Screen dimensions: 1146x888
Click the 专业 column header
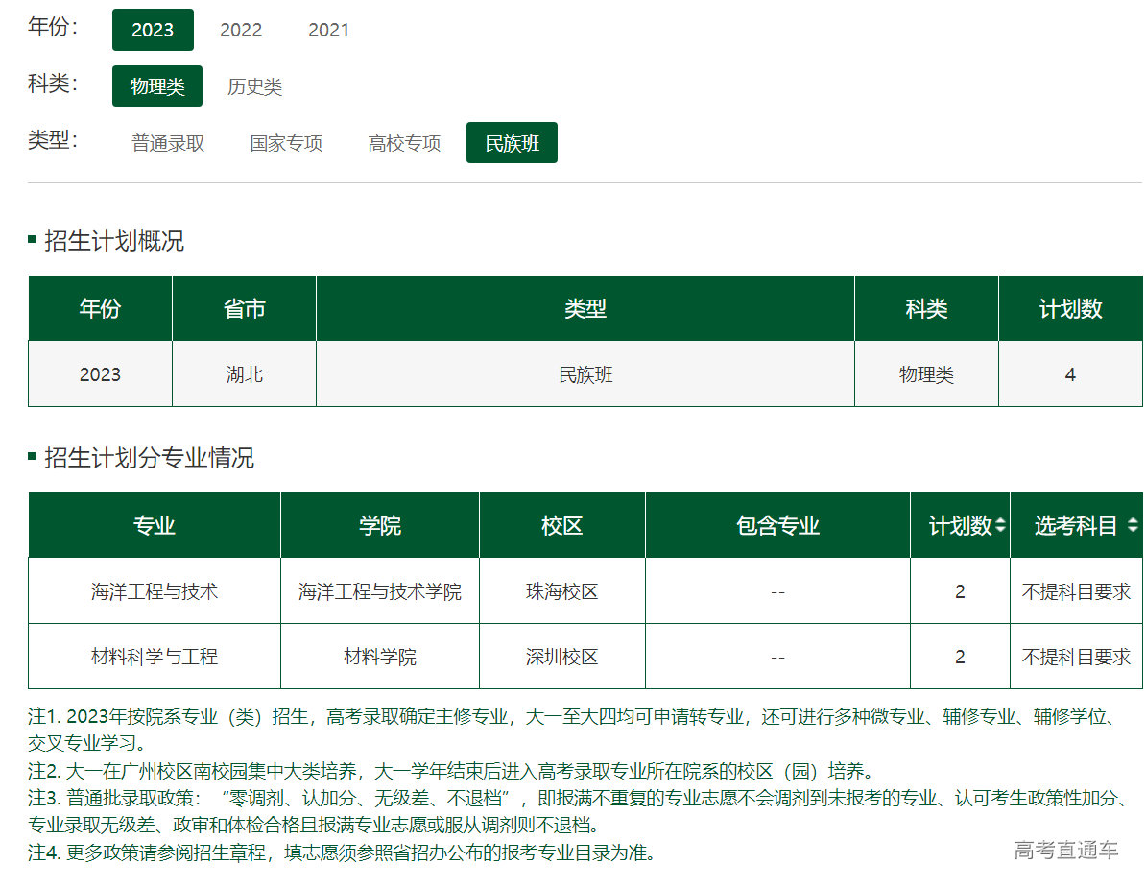(154, 526)
